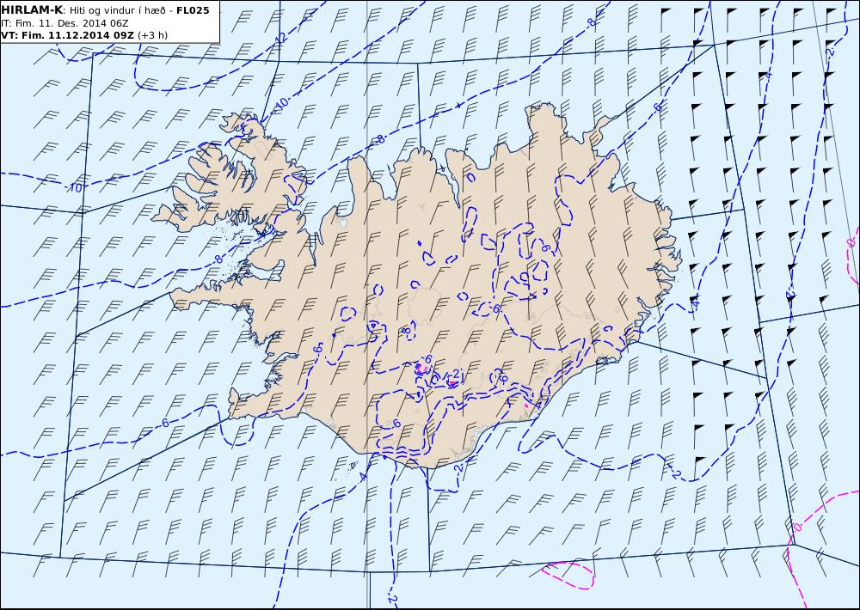Image resolution: width=860 pixels, height=610 pixels.
Task: Click the HIRLAM-K model name in header
Action: tap(32, 10)
